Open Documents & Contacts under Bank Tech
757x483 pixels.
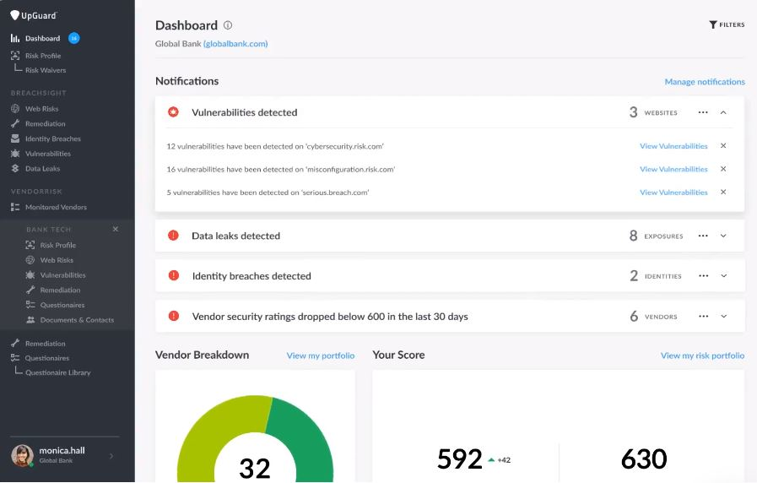78,320
